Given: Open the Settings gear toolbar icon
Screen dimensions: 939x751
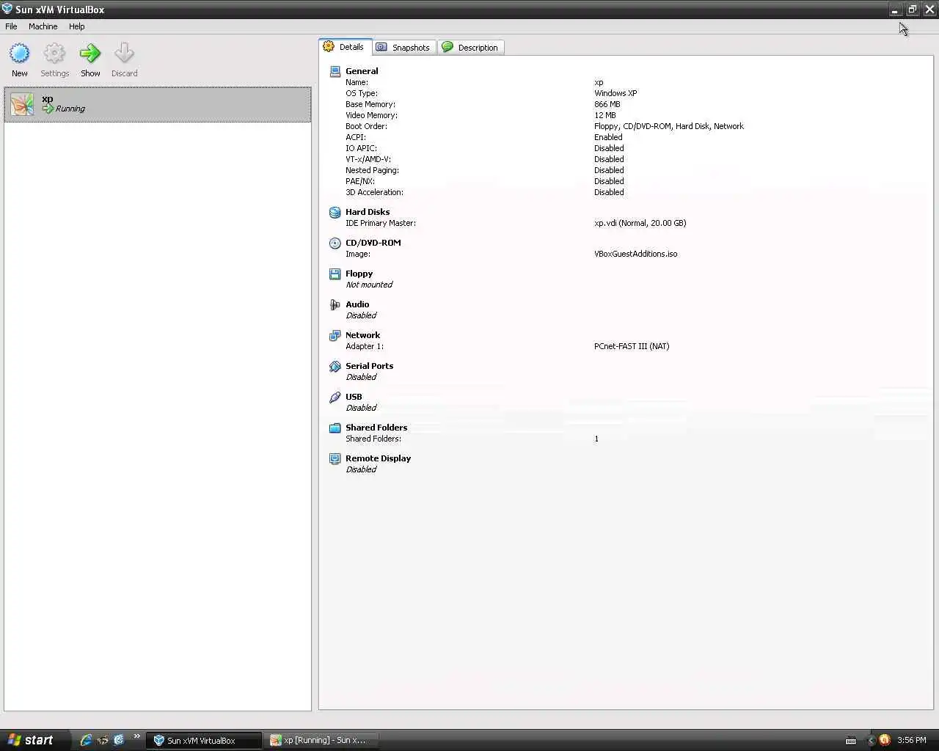Looking at the screenshot, I should [x=54, y=53].
